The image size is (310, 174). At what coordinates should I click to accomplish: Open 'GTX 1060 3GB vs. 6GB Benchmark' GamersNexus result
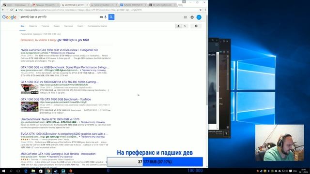pos(65,67)
